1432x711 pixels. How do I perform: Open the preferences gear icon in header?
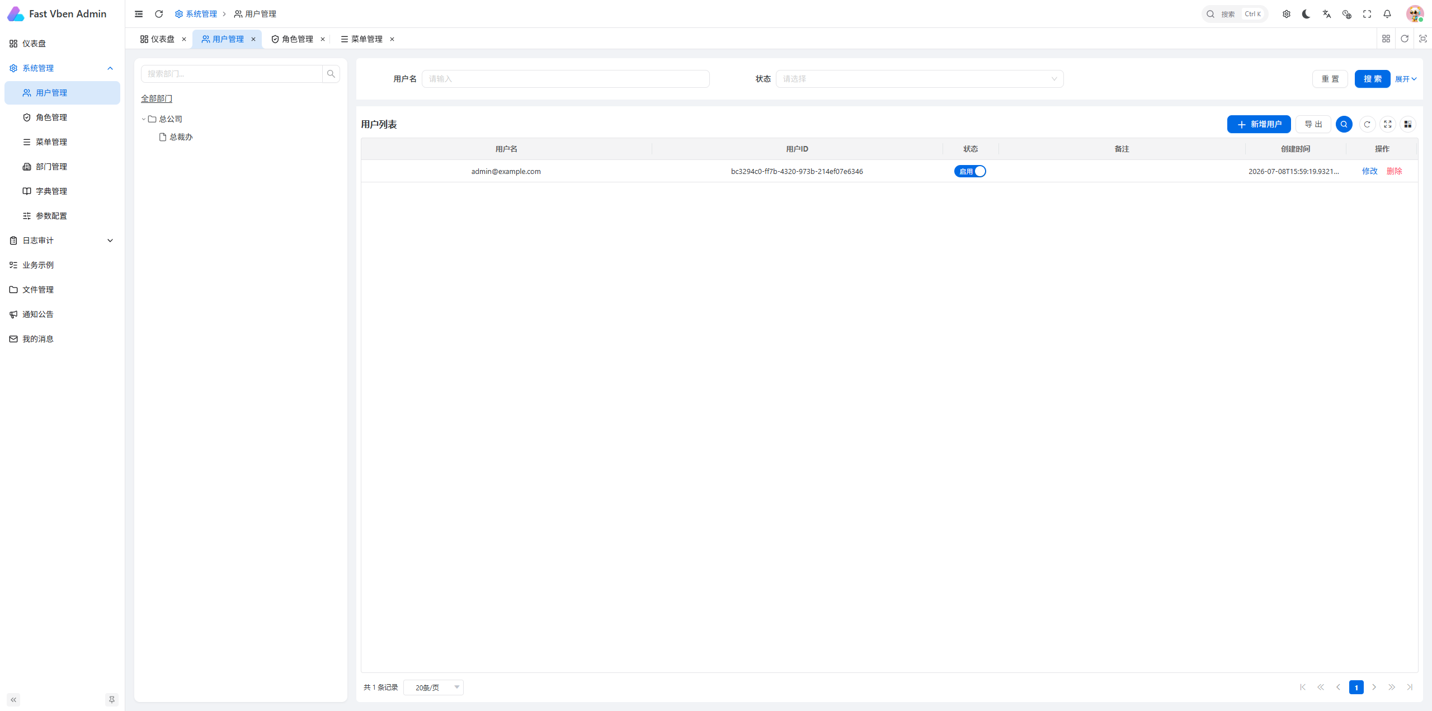coord(1287,14)
